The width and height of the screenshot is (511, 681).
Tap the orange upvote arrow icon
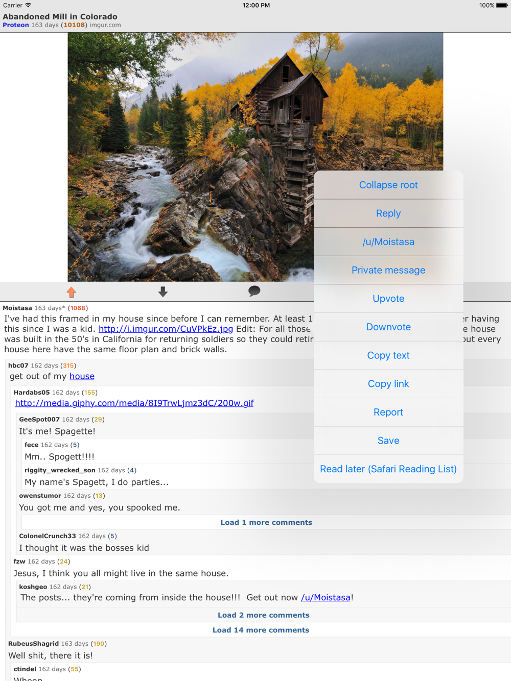71,292
